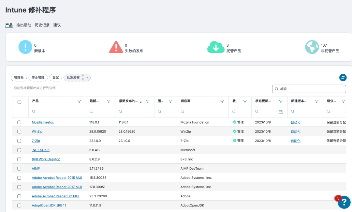Switch to the 推出活动 tab

(x=23, y=25)
